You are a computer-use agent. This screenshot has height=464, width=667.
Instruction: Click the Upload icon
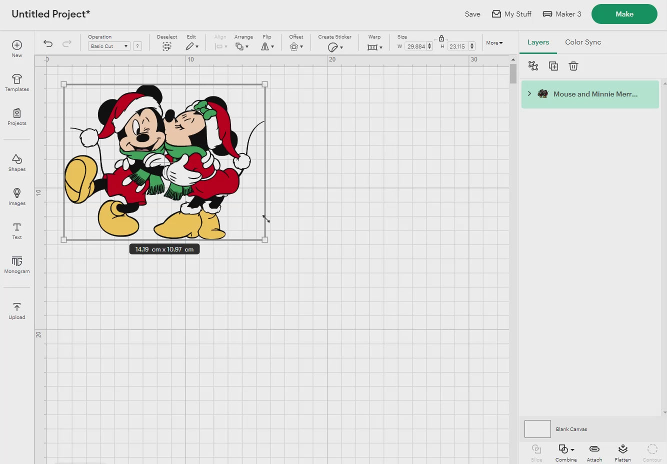coord(16,307)
